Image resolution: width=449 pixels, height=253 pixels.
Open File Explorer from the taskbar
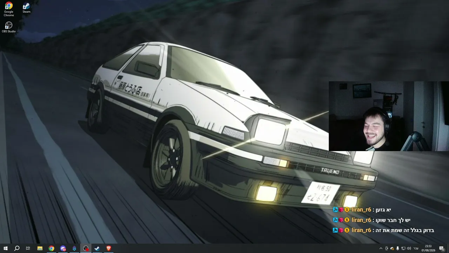tap(40, 248)
